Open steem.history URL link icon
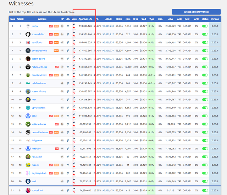227x195 pixels. tap(68, 91)
